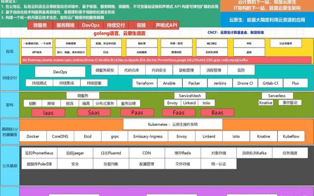Viewport: 314px width, 196px height.
Task: Click the red 服务网格 box in header
Action: (x=65, y=25)
